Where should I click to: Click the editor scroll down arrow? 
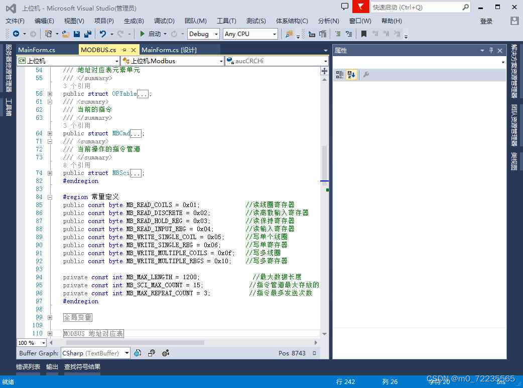(324, 334)
